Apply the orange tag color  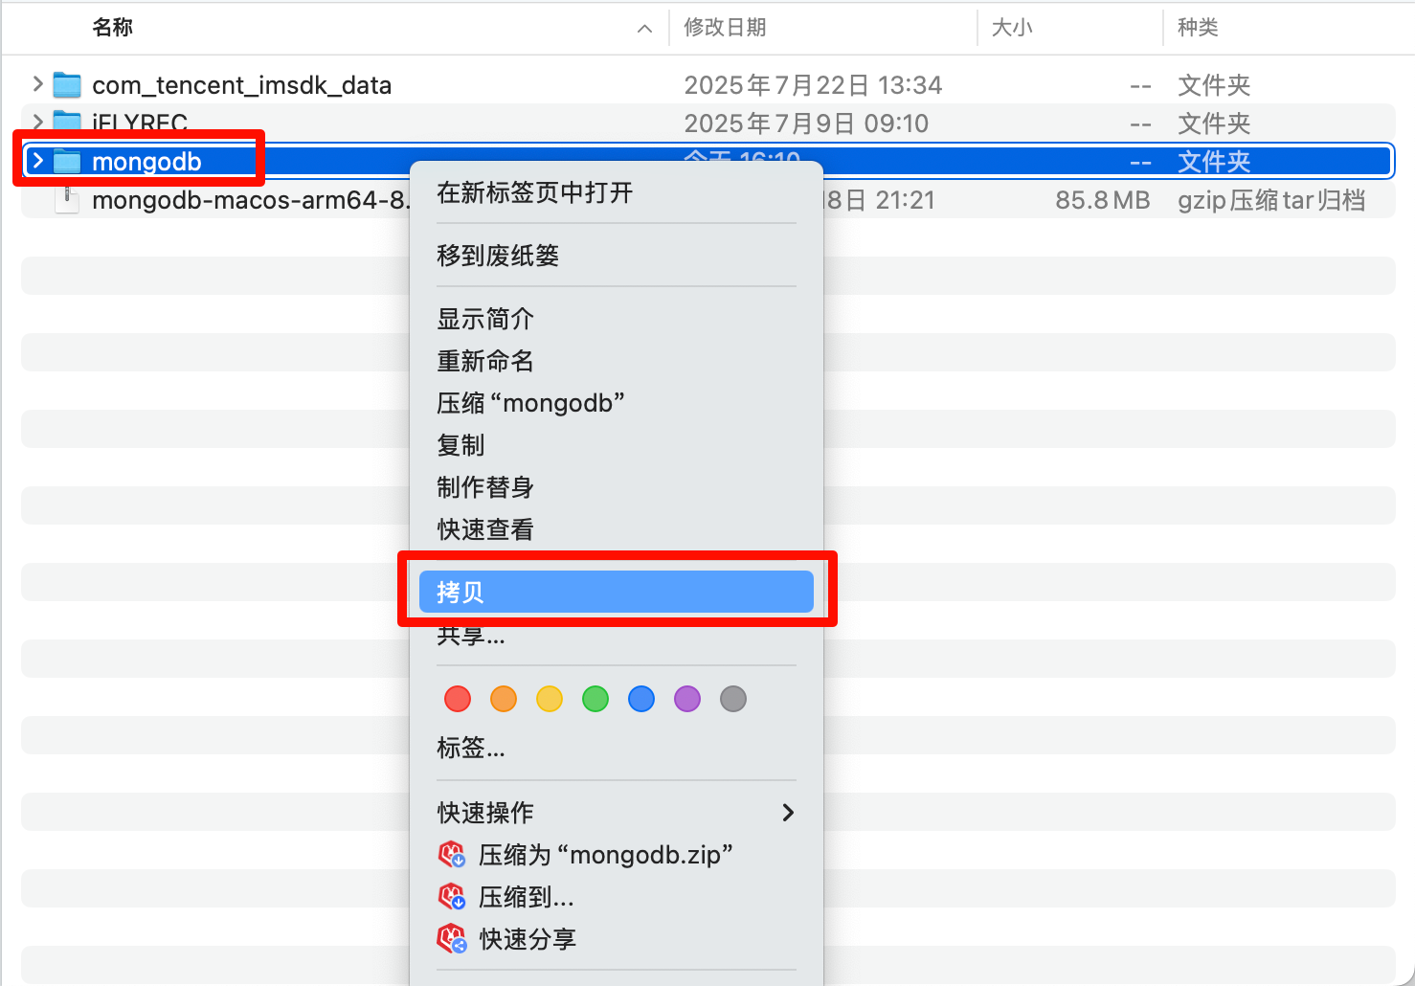point(504,699)
